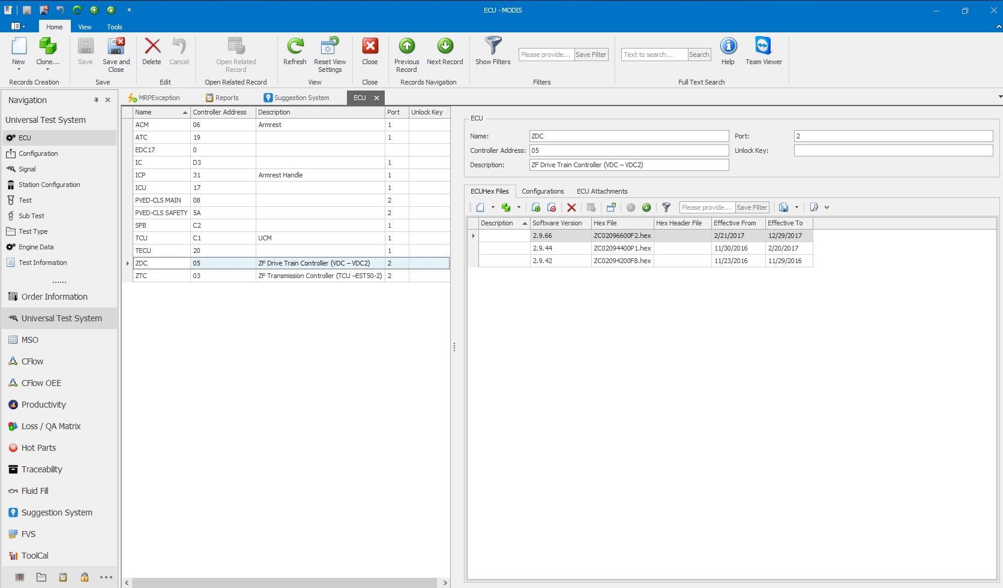Screen dimensions: 1003x588
Task: Open the Reports document tab
Action: (222, 98)
